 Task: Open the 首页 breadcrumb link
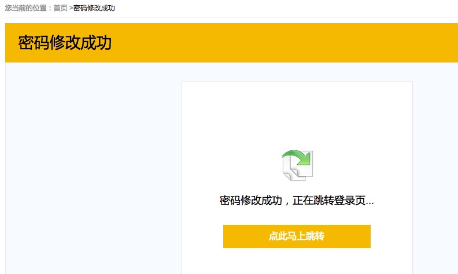[x=61, y=8]
